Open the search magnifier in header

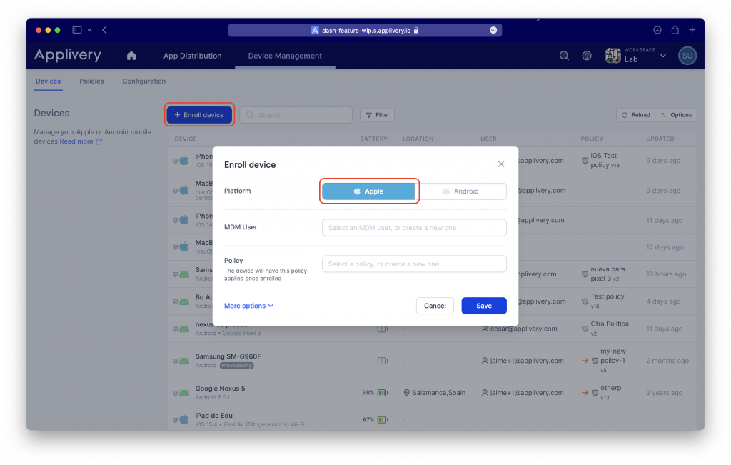point(564,56)
